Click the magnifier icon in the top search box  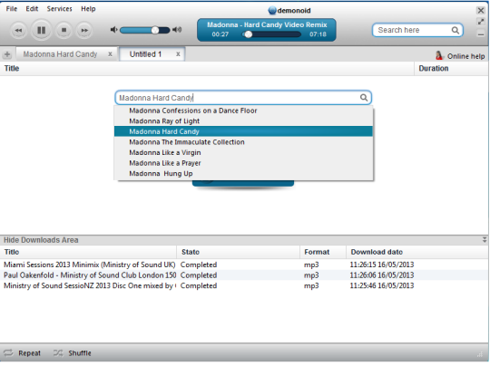coord(456,30)
